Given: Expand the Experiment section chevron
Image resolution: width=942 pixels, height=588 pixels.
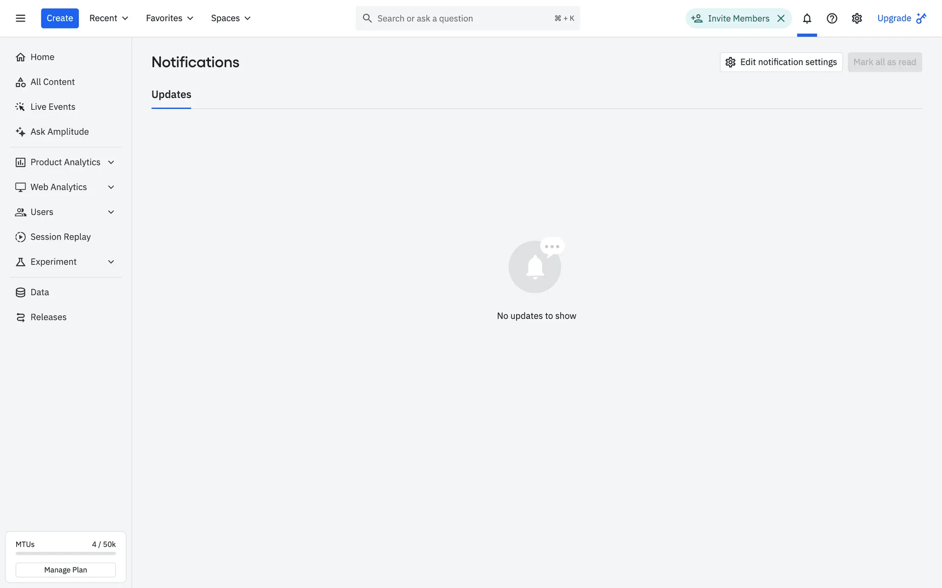Looking at the screenshot, I should (111, 262).
